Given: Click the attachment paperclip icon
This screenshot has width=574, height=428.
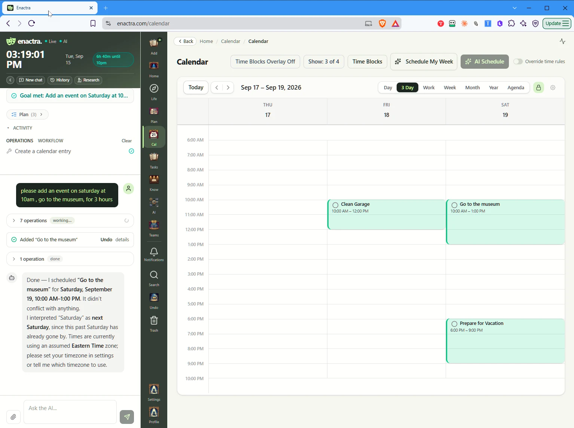Looking at the screenshot, I should tap(13, 417).
